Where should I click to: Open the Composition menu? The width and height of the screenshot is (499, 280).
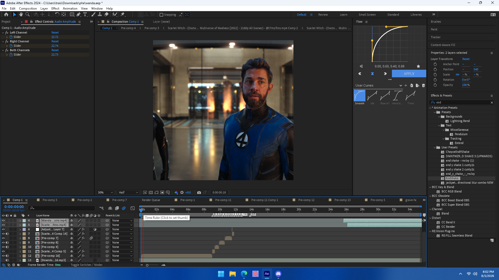pyautogui.click(x=28, y=9)
